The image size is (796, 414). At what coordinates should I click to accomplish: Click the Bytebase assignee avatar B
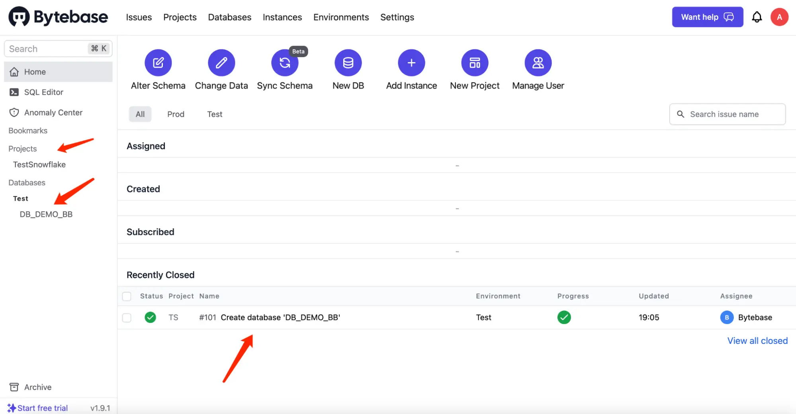(727, 317)
